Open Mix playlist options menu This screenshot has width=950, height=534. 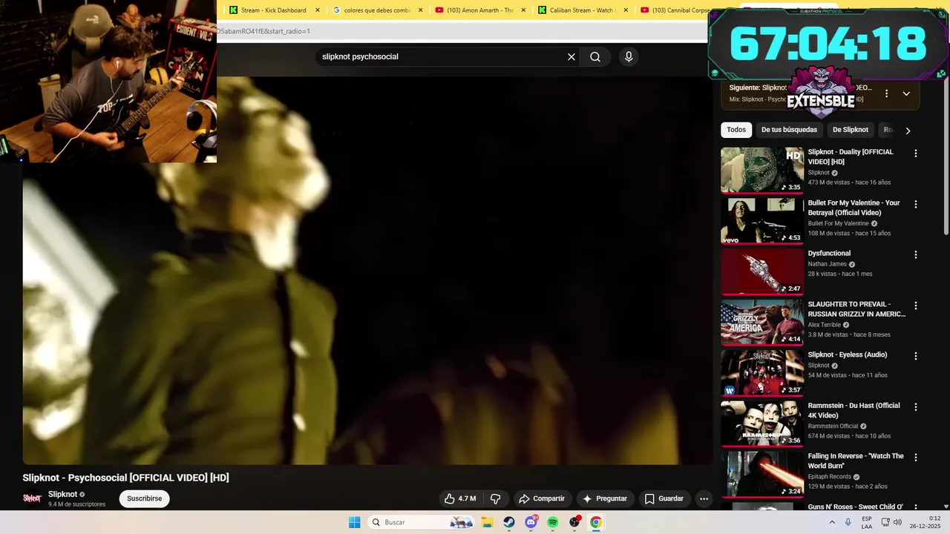point(886,93)
